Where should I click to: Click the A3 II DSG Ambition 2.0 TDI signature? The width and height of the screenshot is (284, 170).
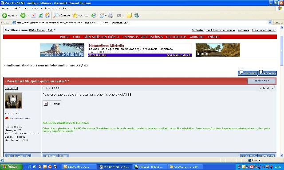[66, 123]
